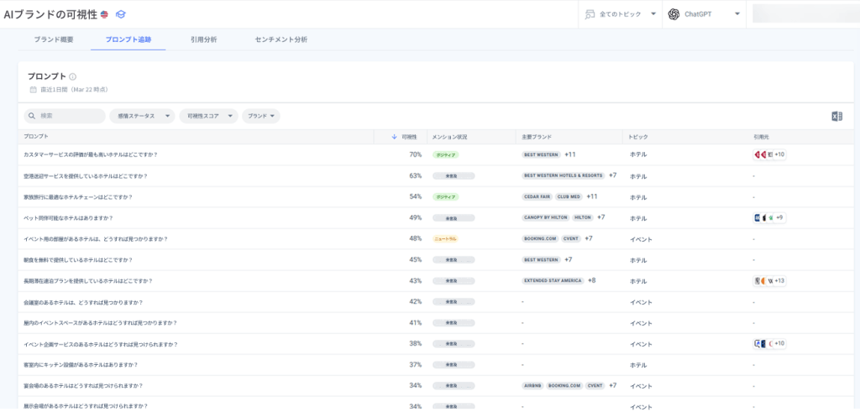Open prompt カスタマーサービスの評価が最も高いホテル

91,155
